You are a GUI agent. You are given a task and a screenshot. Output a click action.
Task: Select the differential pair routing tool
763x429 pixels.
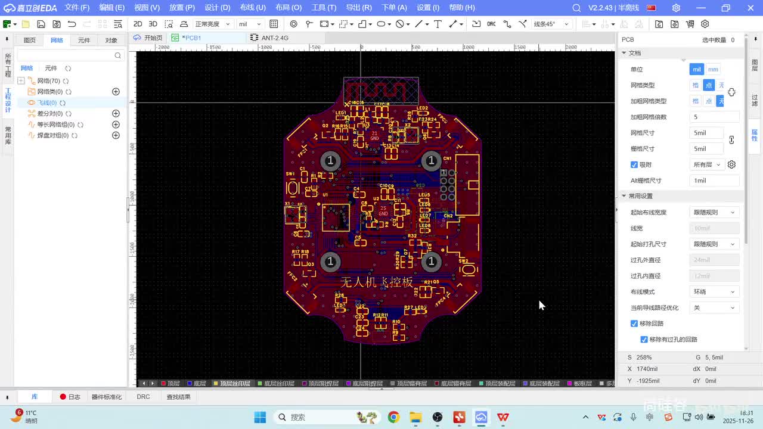523,24
